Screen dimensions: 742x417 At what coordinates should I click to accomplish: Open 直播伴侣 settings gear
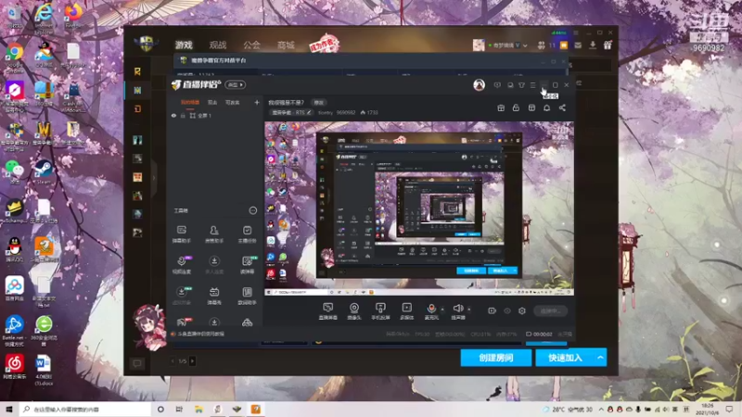point(522,310)
